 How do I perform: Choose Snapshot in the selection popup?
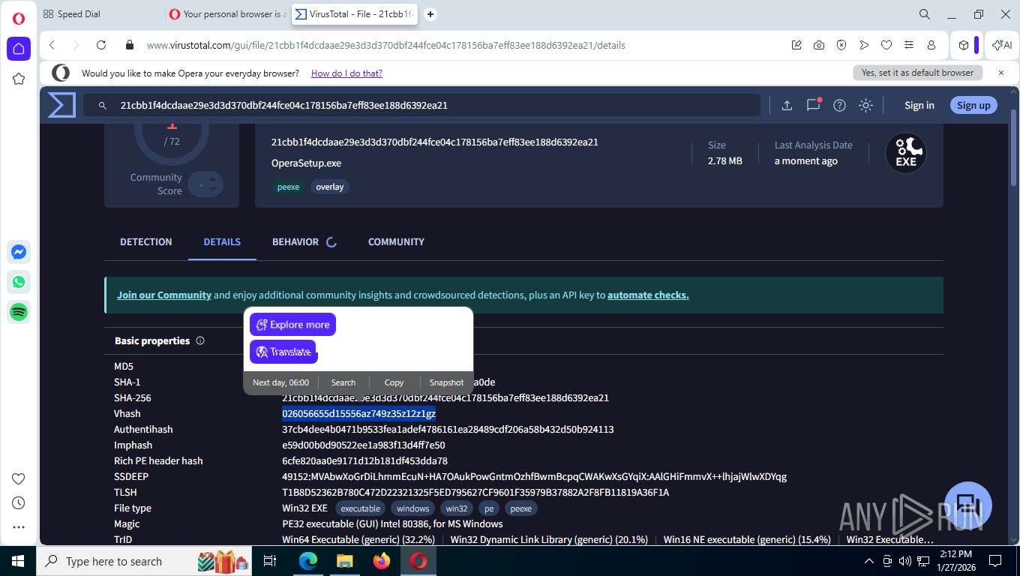tap(446, 382)
